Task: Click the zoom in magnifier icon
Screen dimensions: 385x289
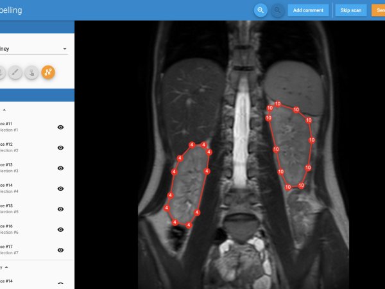Action: [261, 10]
